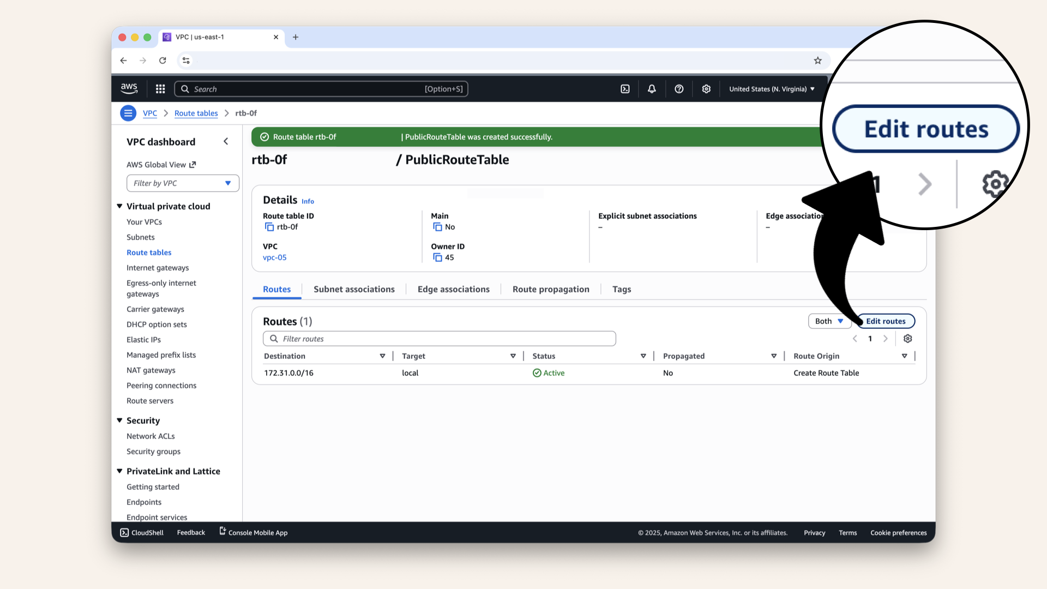The image size is (1047, 589).
Task: Bookmark the page with star icon
Action: tap(817, 61)
